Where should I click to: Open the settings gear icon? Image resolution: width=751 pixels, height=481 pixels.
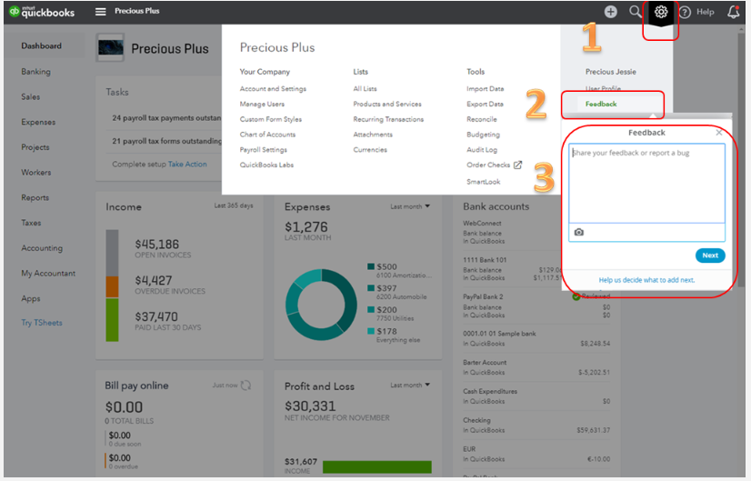pyautogui.click(x=660, y=12)
